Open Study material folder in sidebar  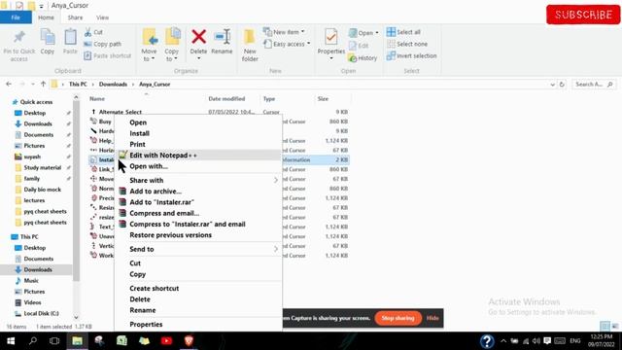43,167
